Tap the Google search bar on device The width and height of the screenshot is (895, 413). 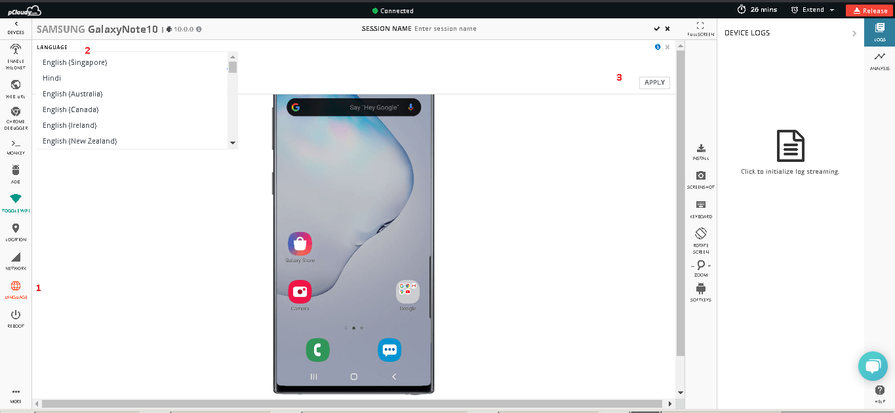click(353, 107)
